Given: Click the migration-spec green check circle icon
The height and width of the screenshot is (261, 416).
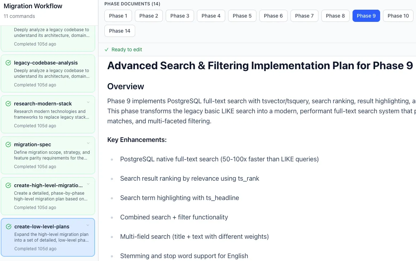Looking at the screenshot, I should pos(8,144).
